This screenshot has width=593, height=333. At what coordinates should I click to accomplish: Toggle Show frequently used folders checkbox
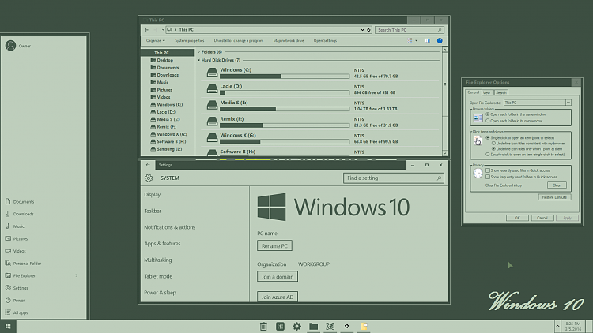[488, 177]
